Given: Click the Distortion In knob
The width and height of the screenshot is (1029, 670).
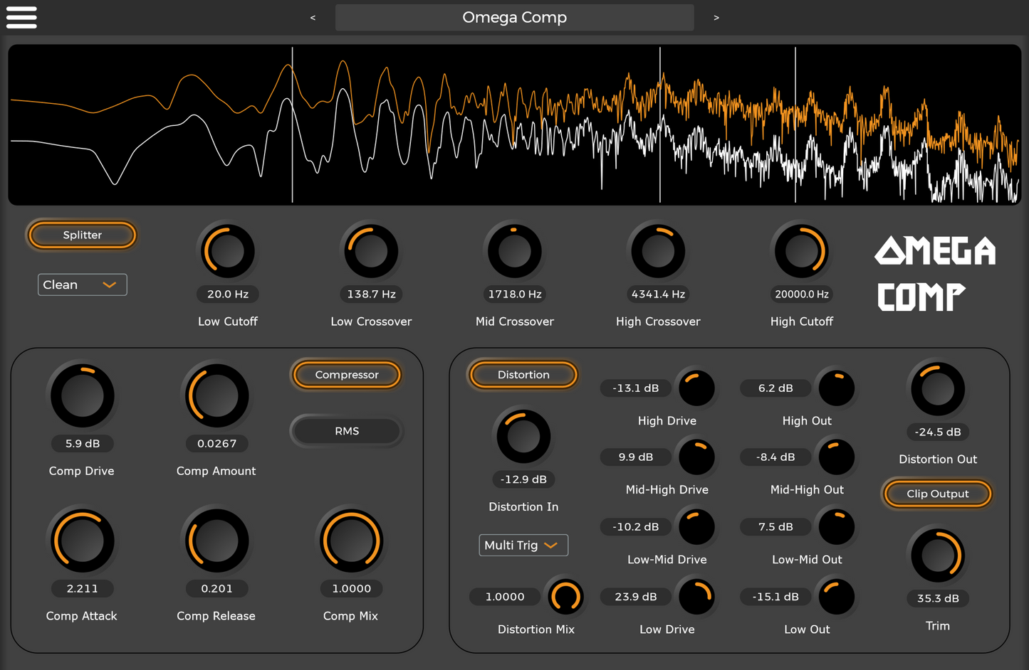Looking at the screenshot, I should 523,436.
